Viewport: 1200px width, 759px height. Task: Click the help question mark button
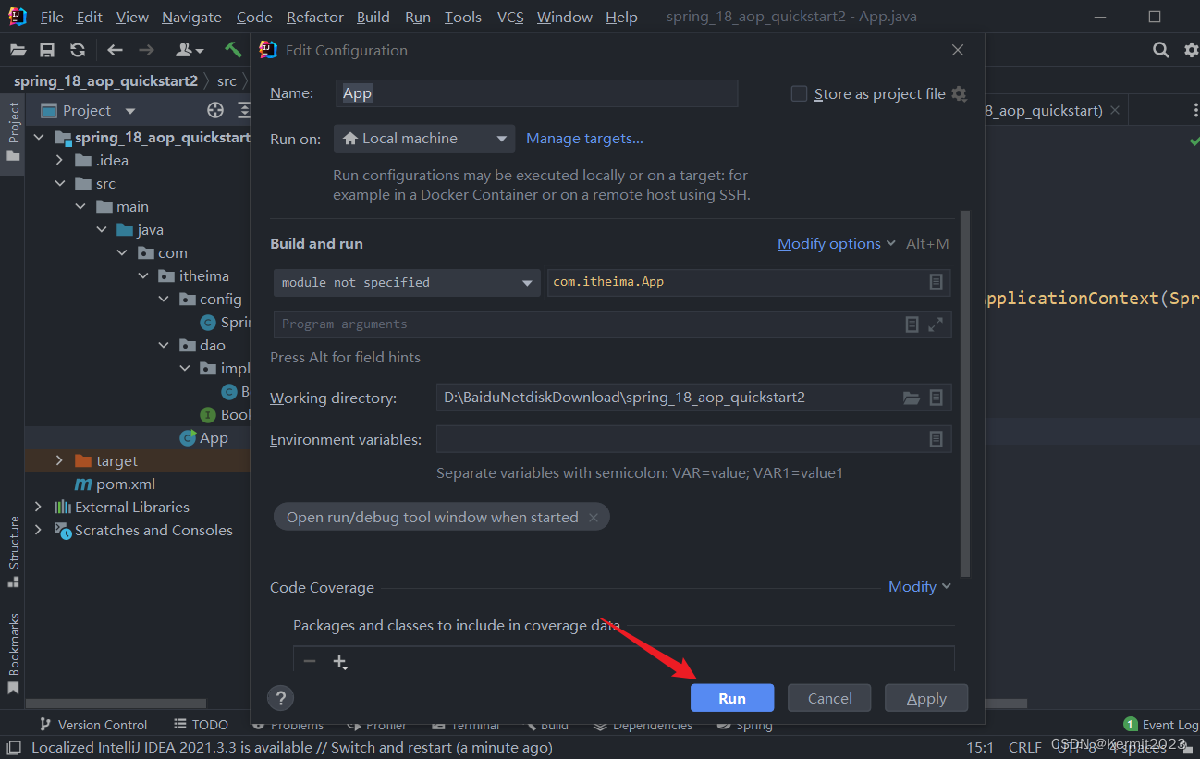(x=280, y=698)
